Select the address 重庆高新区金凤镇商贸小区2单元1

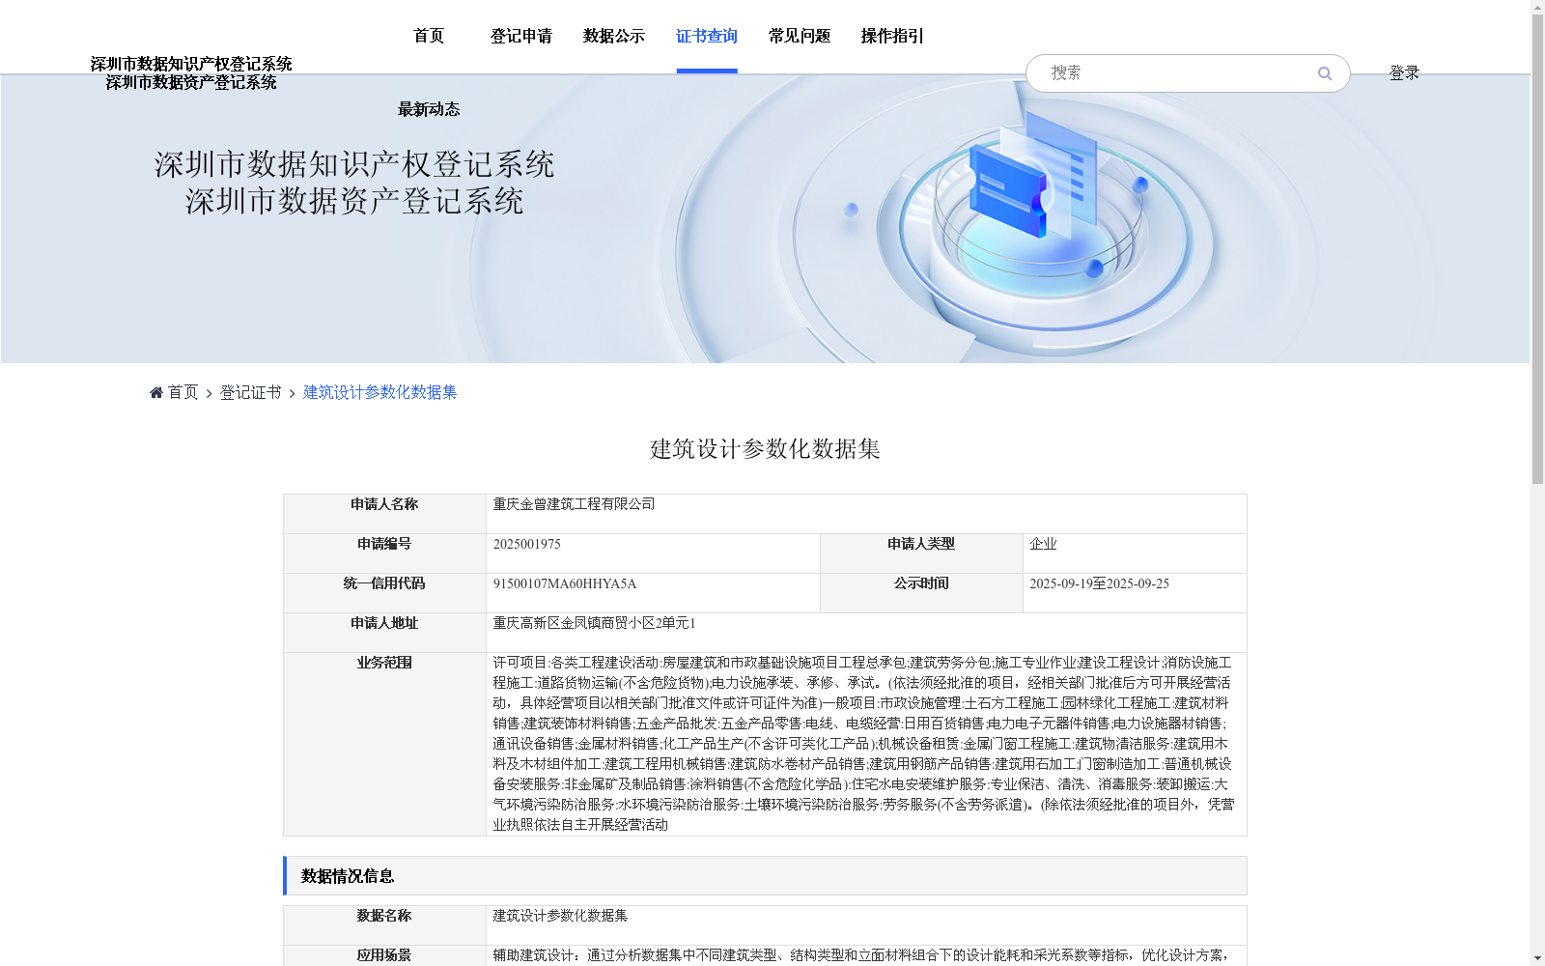594,623
